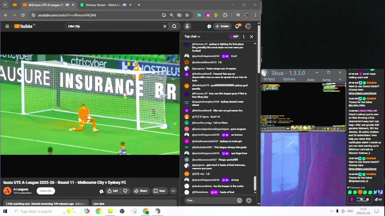Clear the HIM Clip search text
385x216 pixels.
tap(165, 26)
